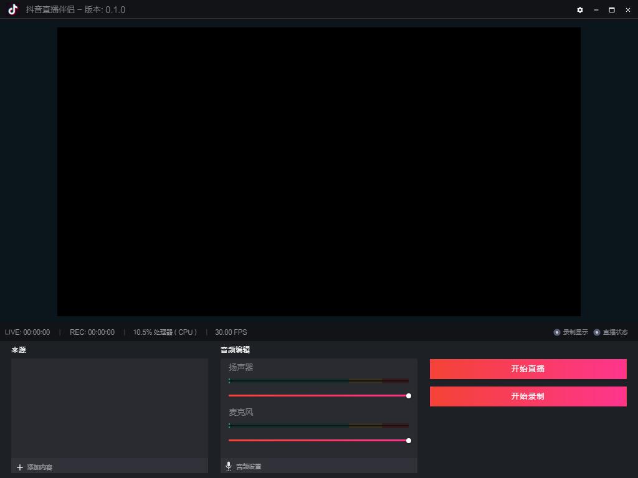Click the microphone icon for audio settings
The height and width of the screenshot is (478, 638).
(229, 466)
